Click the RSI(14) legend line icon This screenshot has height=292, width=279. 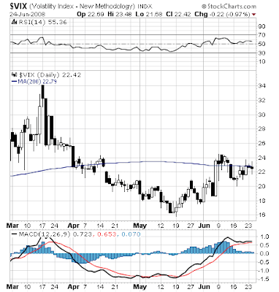point(14,23)
